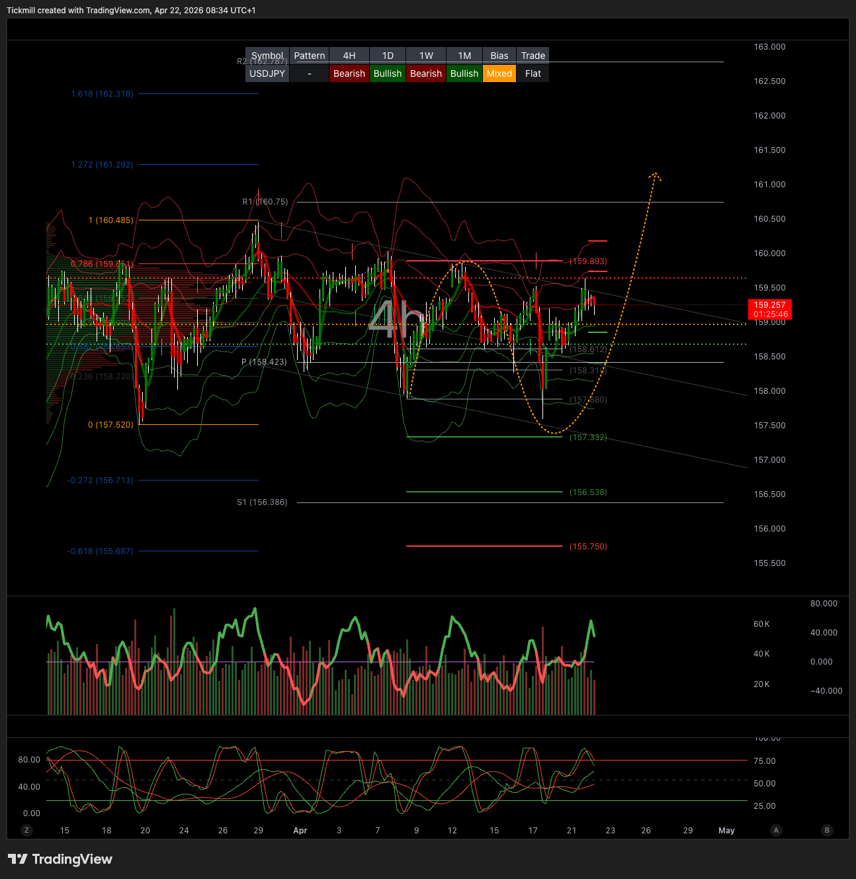Click the green Bullish cell under 1D

[388, 73]
